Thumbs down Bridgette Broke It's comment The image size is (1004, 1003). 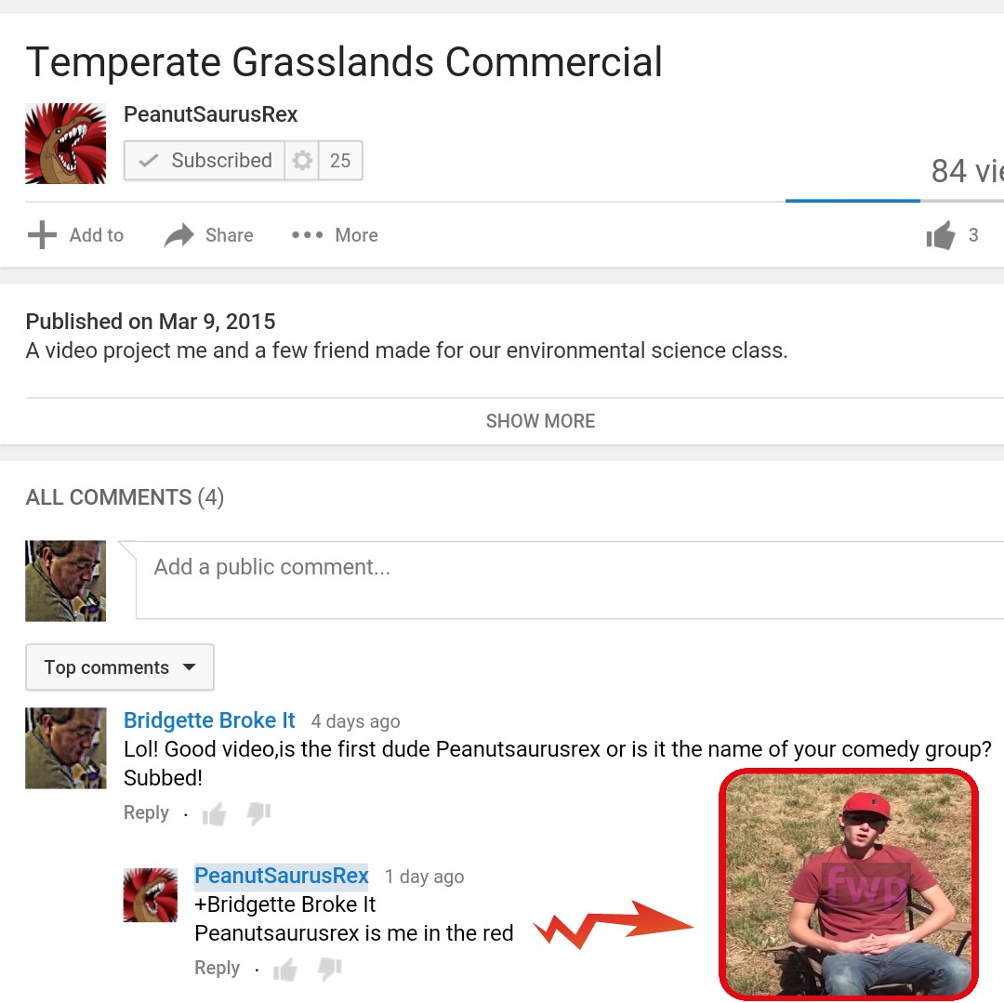click(258, 813)
